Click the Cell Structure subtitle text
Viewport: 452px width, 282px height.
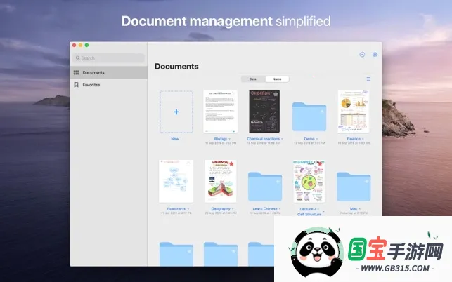[309, 215]
